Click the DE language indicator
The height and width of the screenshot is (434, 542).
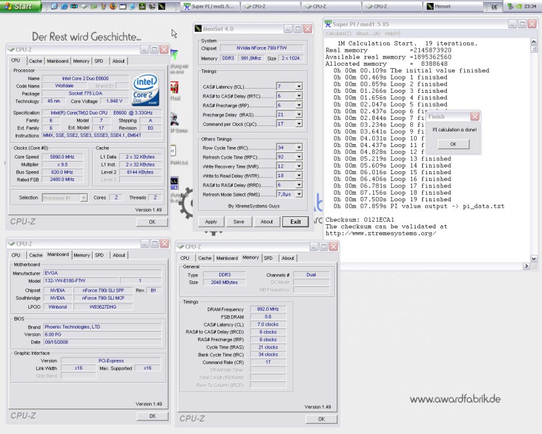point(494,7)
